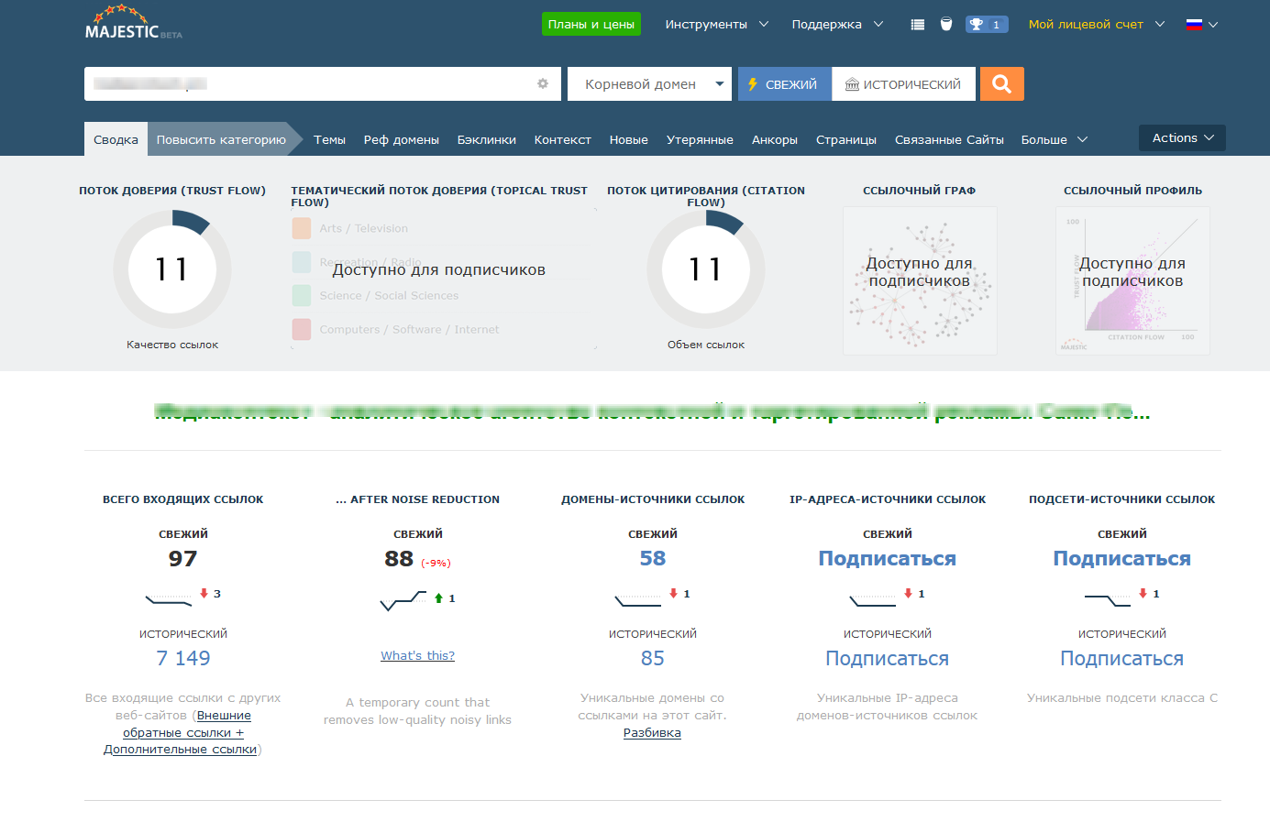Click the Качество ссылок label
Viewport: 1270px width, 822px height.
172,345
